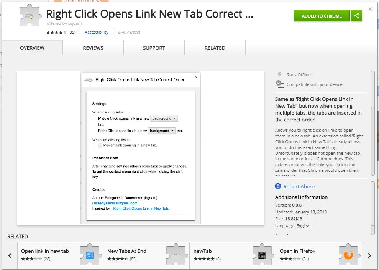The height and width of the screenshot is (270, 379).
Task: Click the asleepysamurai@gmail.com email link
Action: [x=115, y=203]
